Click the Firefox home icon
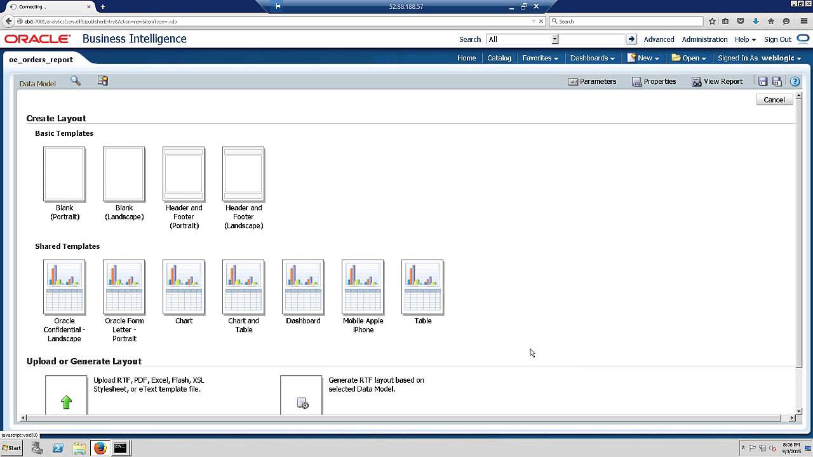This screenshot has height=457, width=813. tap(771, 21)
